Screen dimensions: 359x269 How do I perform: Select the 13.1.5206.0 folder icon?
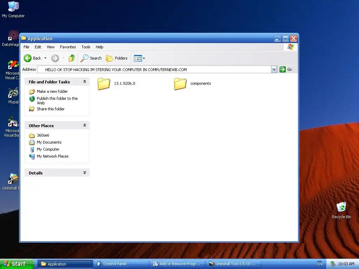click(104, 84)
